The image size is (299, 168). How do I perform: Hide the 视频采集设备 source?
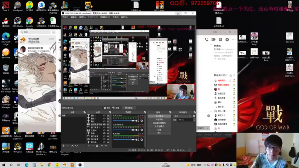104,124
